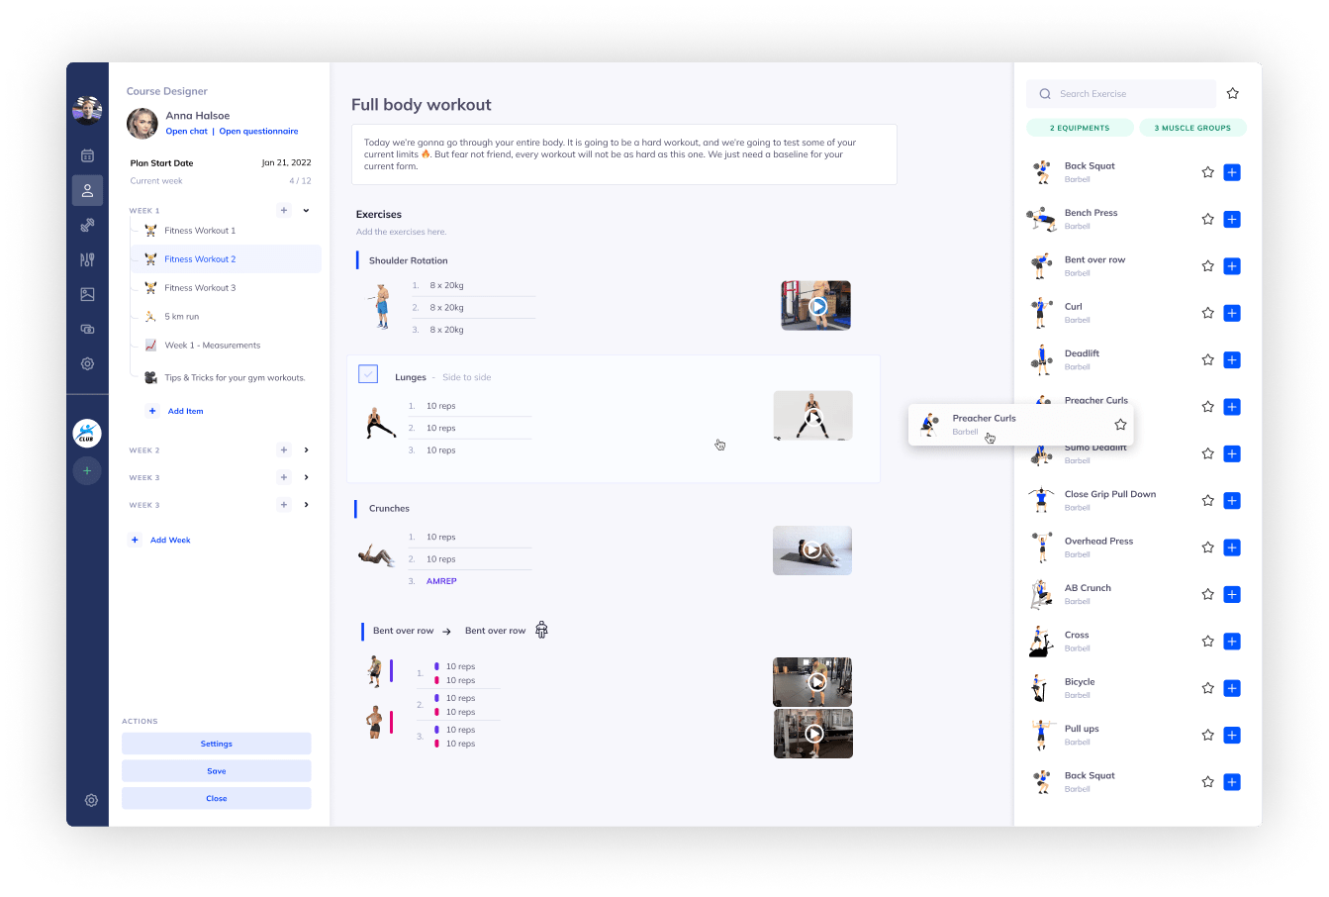Screen dimensions: 1329x897
Task: Favorite Bench Press with its star
Action: click(1207, 219)
